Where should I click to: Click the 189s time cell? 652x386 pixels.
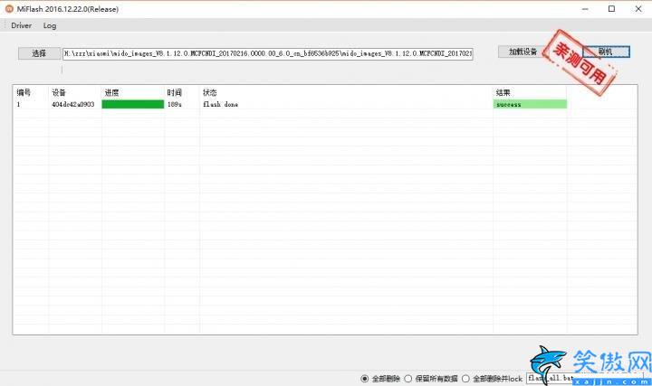(174, 104)
